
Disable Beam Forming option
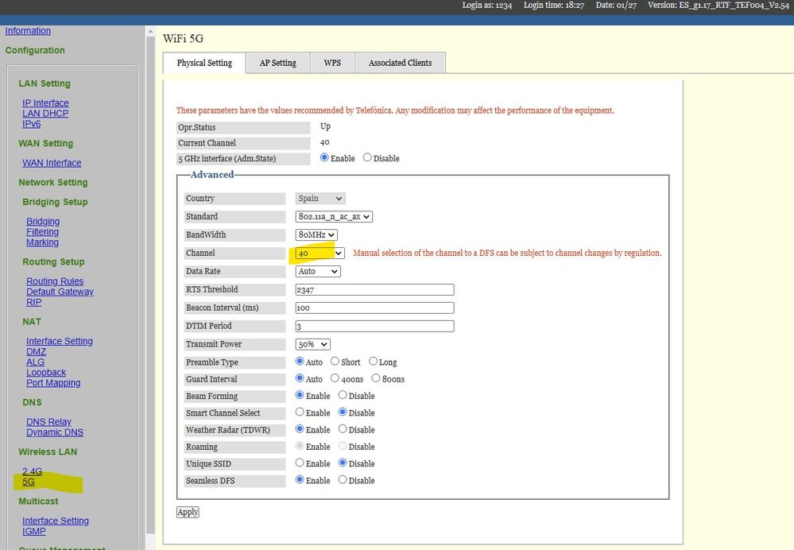click(343, 396)
